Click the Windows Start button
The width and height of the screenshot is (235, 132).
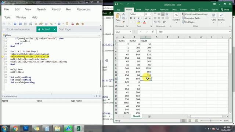tap(5, 129)
